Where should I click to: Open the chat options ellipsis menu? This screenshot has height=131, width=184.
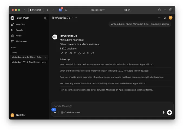click(159, 18)
